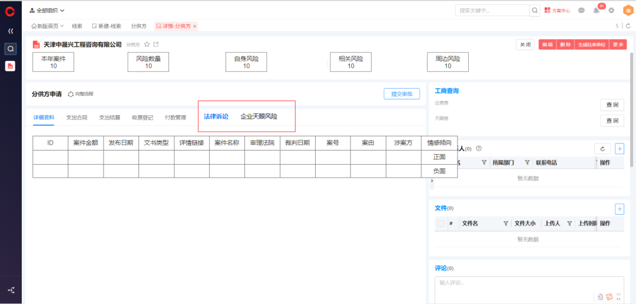The width and height of the screenshot is (636, 304).
Task: Click the magnifier search button in header
Action: (535, 10)
